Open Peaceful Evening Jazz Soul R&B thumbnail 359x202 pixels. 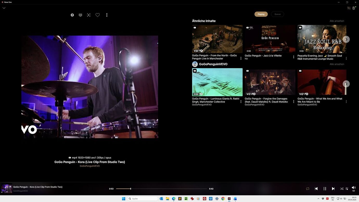click(x=322, y=39)
